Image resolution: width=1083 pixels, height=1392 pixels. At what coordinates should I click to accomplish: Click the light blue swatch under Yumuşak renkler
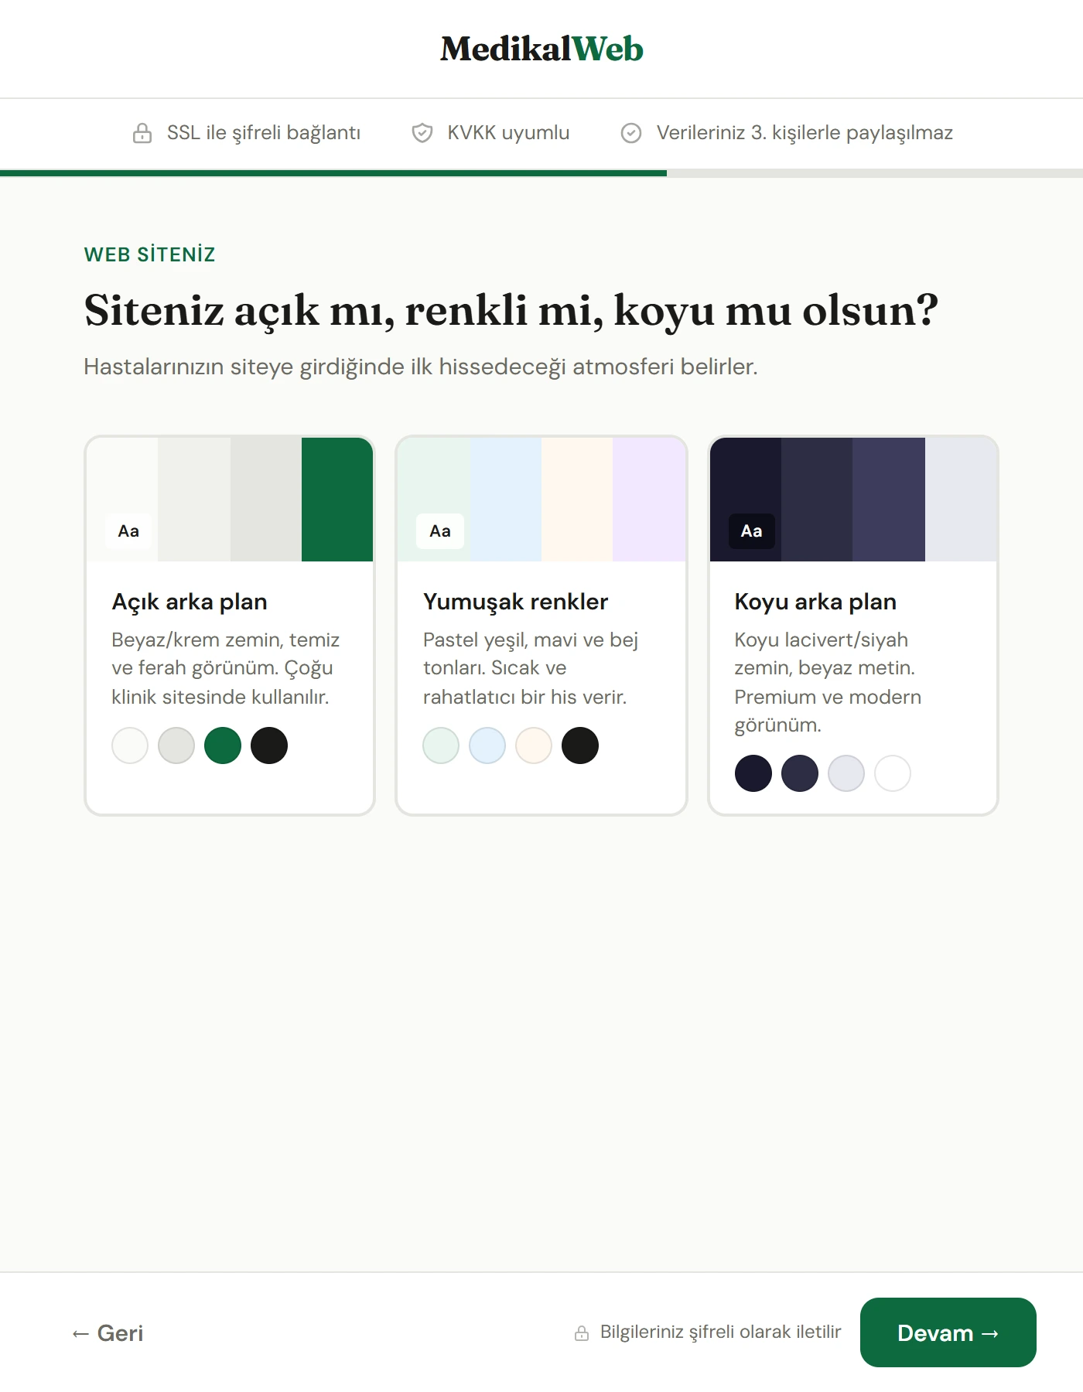(487, 745)
